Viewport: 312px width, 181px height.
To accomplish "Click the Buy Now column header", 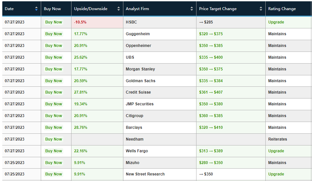I will (53, 9).
